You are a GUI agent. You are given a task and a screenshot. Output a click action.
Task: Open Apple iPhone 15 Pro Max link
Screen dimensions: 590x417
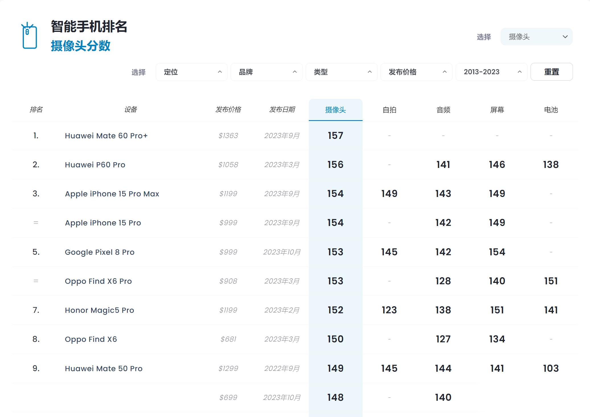pyautogui.click(x=112, y=194)
